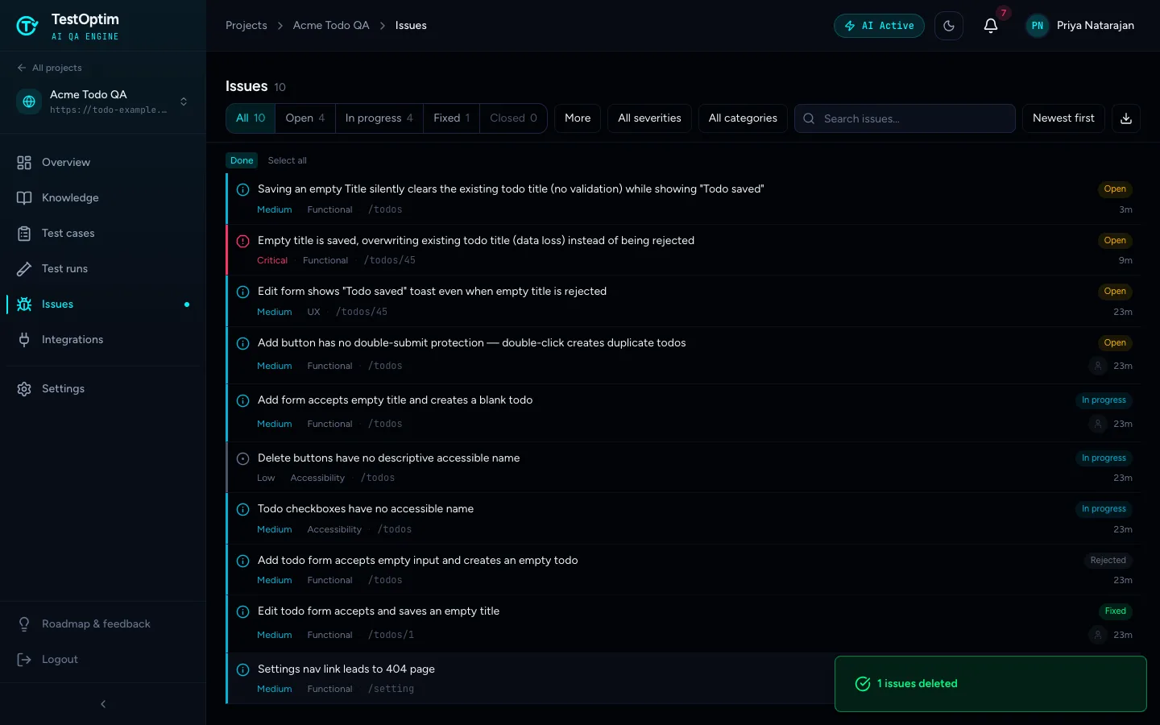1160x725 pixels.
Task: Open the Newest first sort dropdown
Action: pyautogui.click(x=1063, y=118)
